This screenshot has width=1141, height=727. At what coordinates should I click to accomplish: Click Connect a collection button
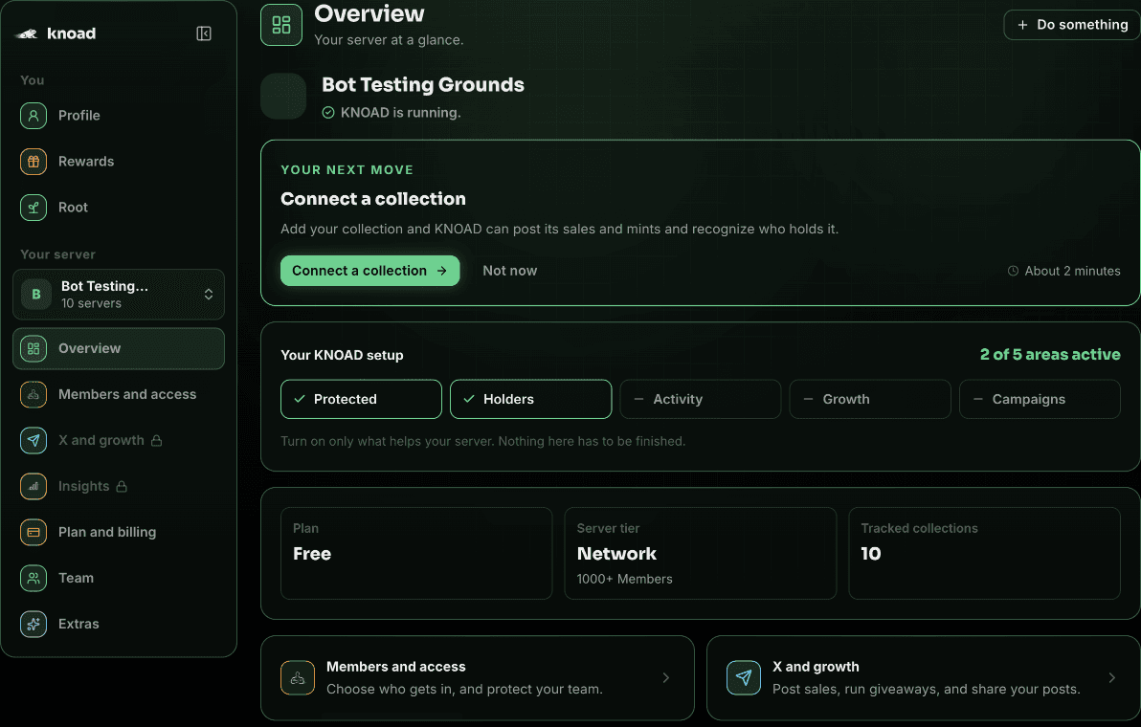click(369, 271)
